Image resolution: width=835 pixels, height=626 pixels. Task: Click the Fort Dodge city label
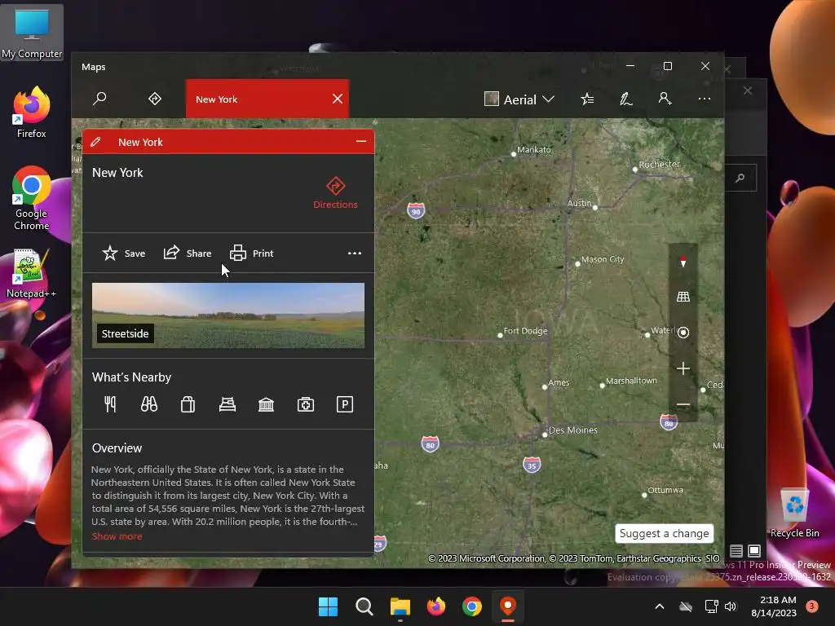526,331
